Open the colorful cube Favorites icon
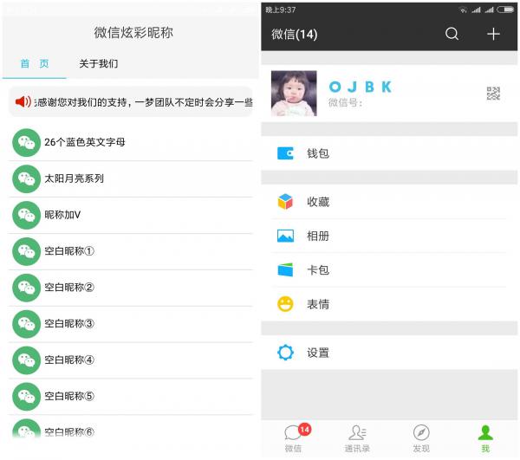520x460 pixels. (285, 202)
